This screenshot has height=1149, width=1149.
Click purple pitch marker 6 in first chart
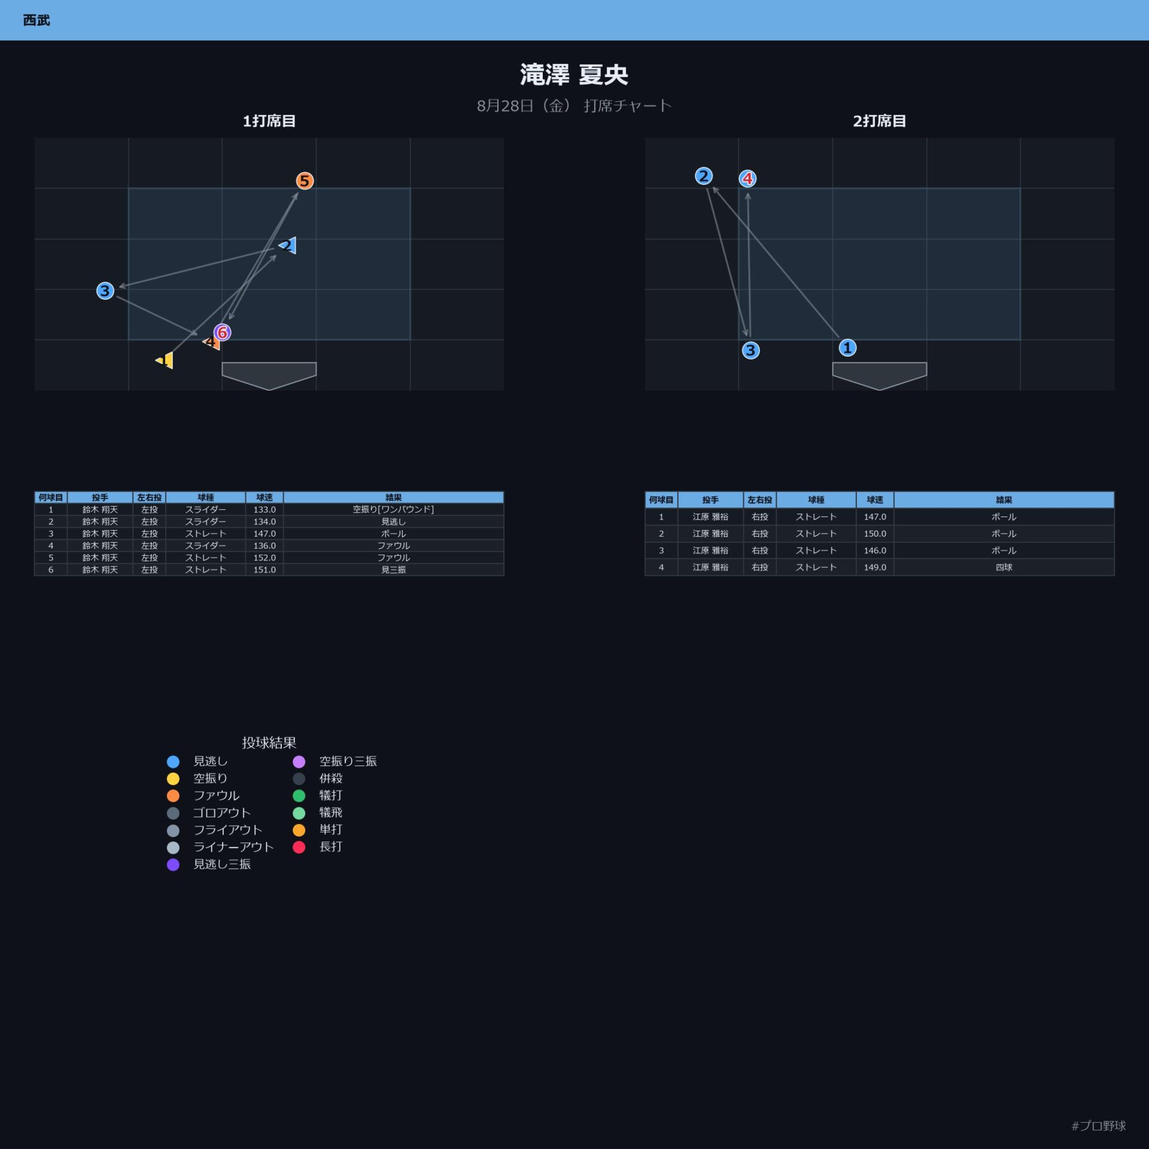223,332
